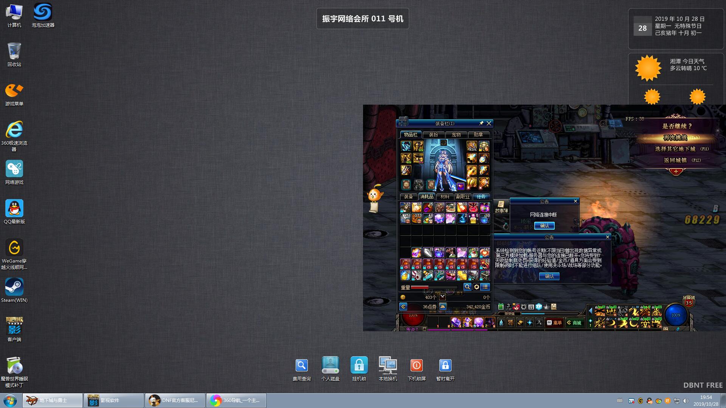Select the 副职业 inventory tab
Viewport: 726px width, 408px height.
pos(463,196)
